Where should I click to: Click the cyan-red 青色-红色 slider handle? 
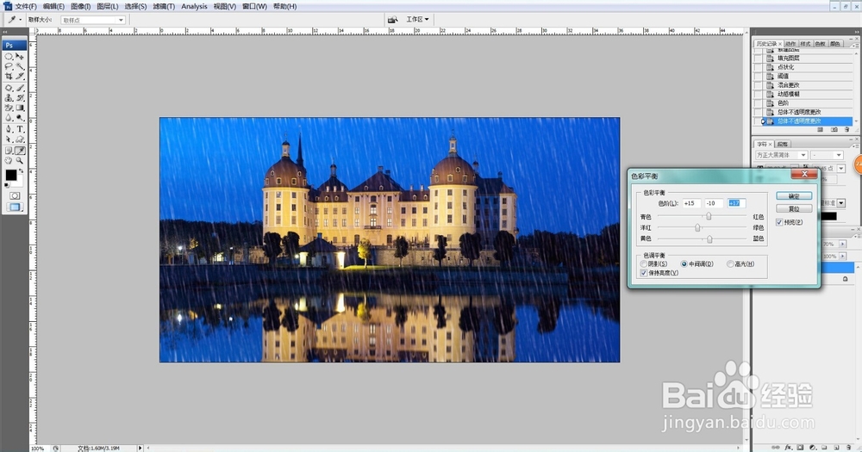point(709,216)
